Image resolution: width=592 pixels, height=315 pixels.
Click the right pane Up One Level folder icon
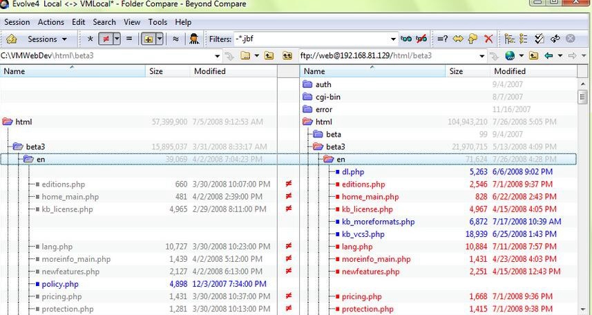[x=533, y=56]
